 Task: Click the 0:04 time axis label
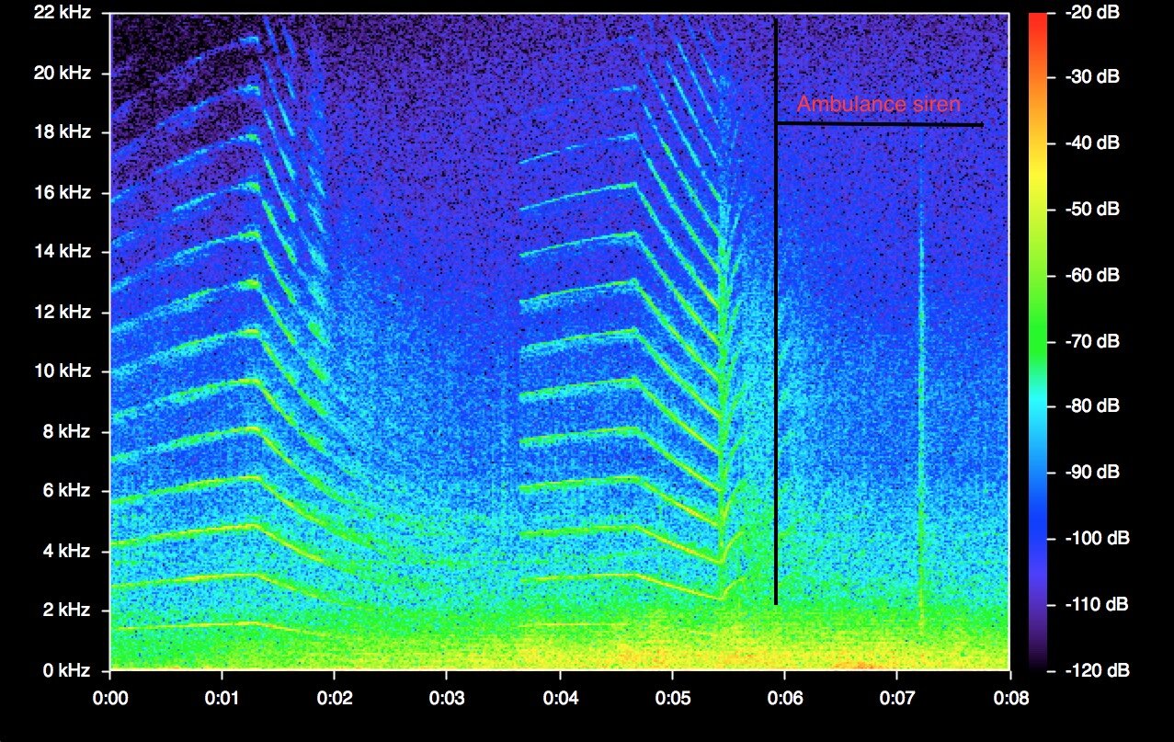click(560, 699)
